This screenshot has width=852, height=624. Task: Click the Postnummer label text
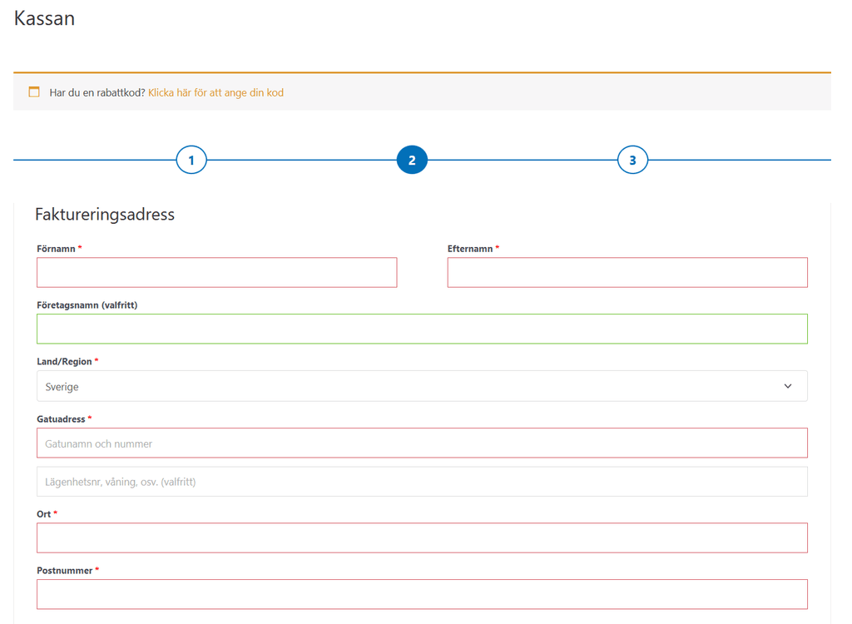65,571
